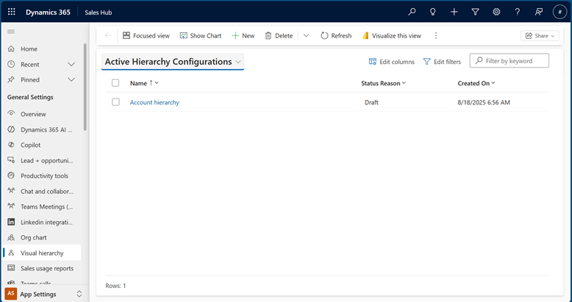
Task: Open the App Settings area switcher
Action: point(44,294)
